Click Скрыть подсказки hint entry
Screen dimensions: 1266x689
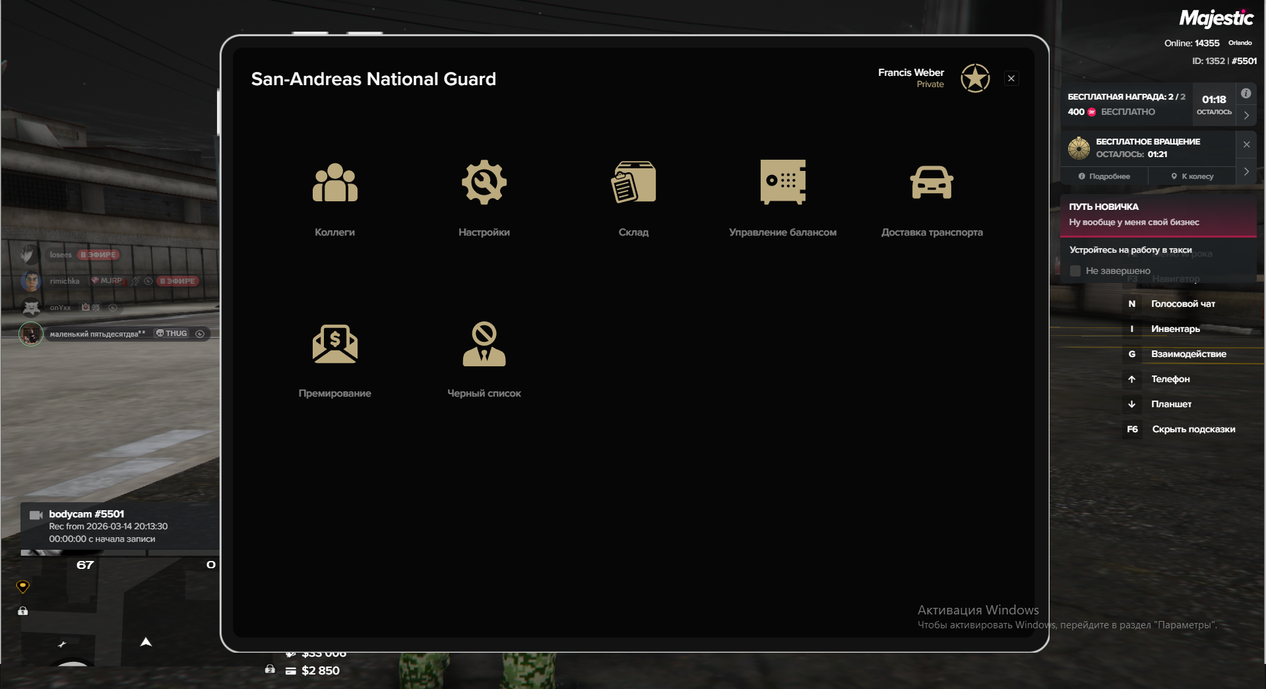tap(1193, 429)
